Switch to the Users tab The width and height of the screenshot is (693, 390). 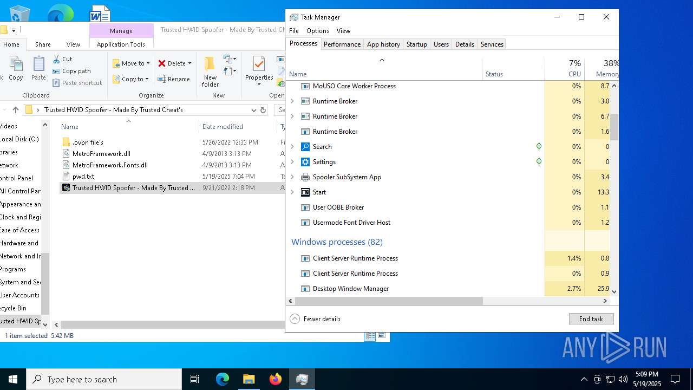point(441,44)
